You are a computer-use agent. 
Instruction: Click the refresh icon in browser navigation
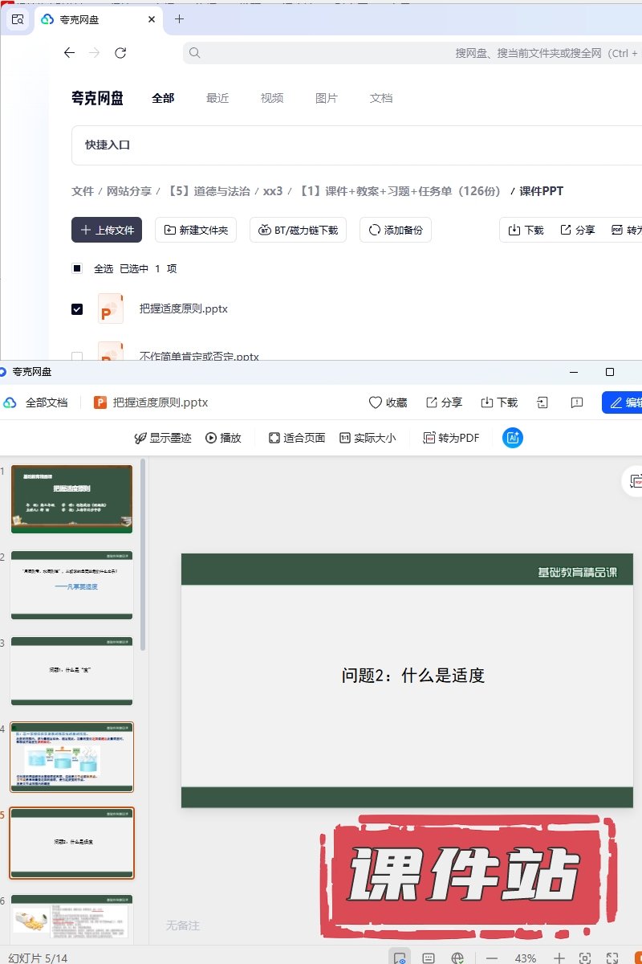click(120, 53)
